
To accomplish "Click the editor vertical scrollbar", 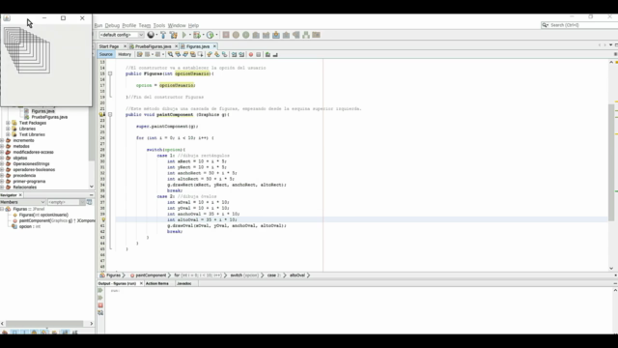I will tap(611, 162).
